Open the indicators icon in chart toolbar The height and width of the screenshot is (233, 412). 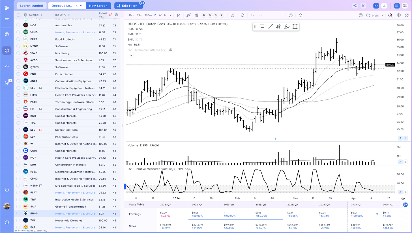pos(188,15)
